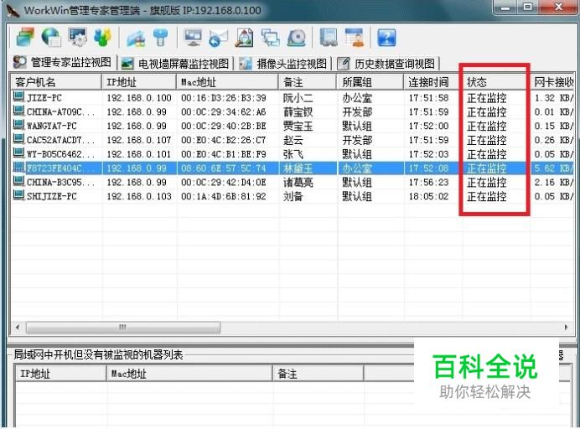
Task: Sort by 连接时间 column header
Action: pos(432,82)
